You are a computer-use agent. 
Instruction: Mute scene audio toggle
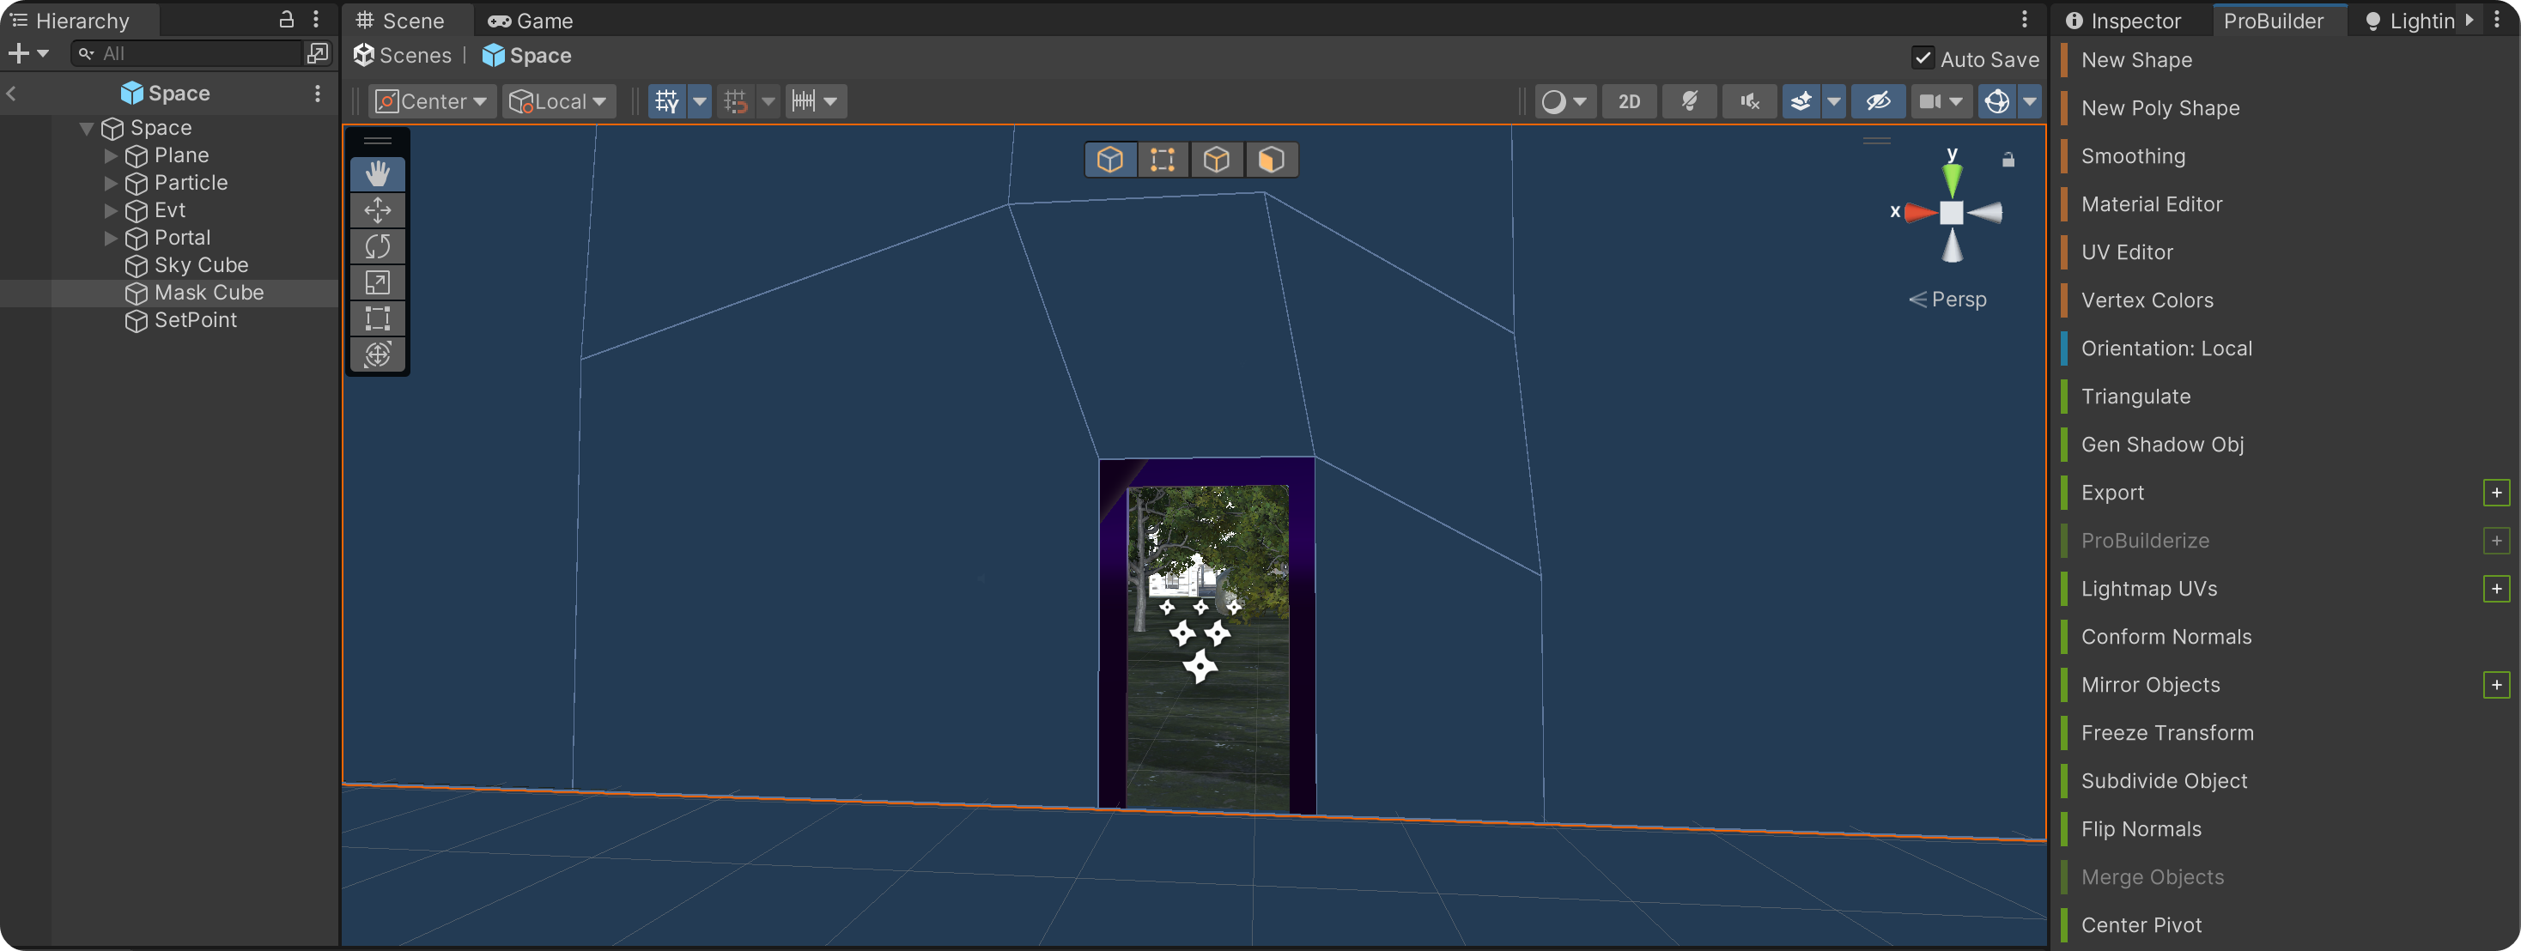[x=1749, y=102]
